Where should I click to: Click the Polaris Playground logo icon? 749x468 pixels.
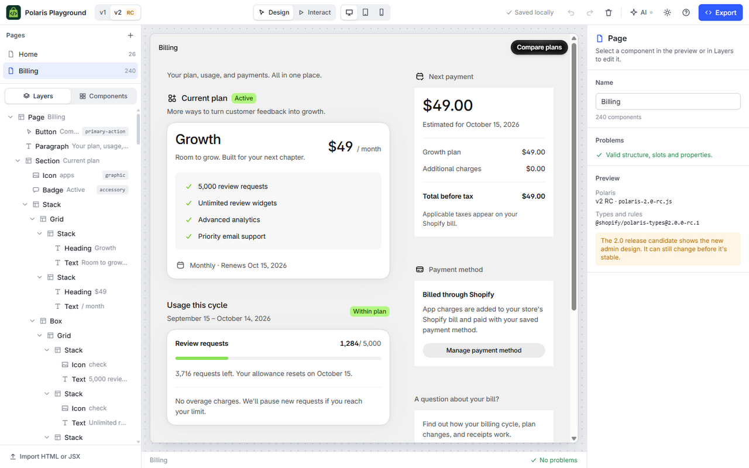point(13,12)
